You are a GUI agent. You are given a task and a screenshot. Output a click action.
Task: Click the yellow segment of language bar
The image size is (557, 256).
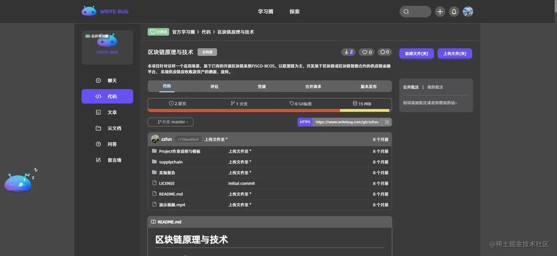pos(365,110)
